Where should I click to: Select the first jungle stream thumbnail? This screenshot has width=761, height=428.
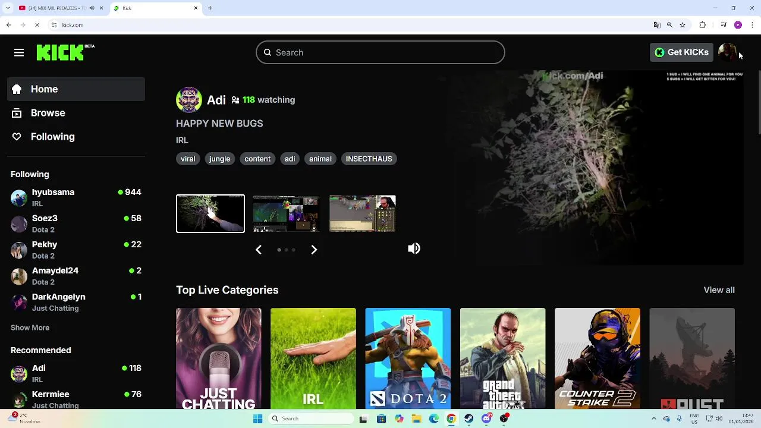tap(210, 213)
